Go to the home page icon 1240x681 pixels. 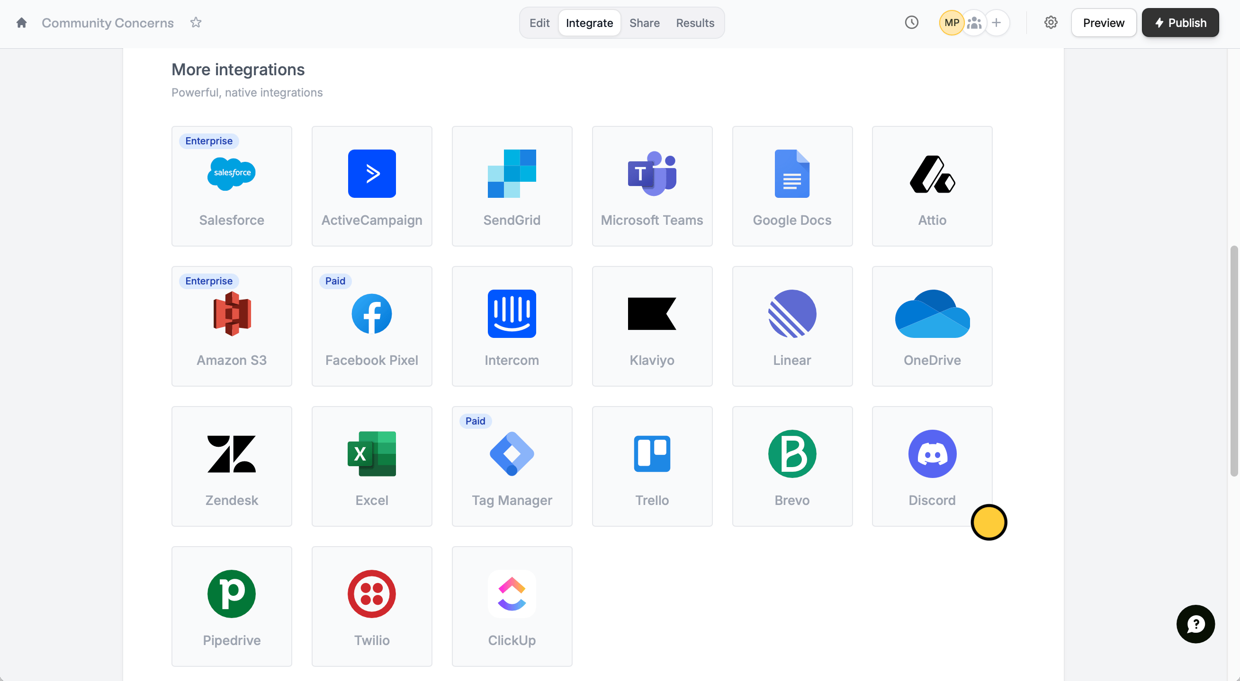pos(21,23)
